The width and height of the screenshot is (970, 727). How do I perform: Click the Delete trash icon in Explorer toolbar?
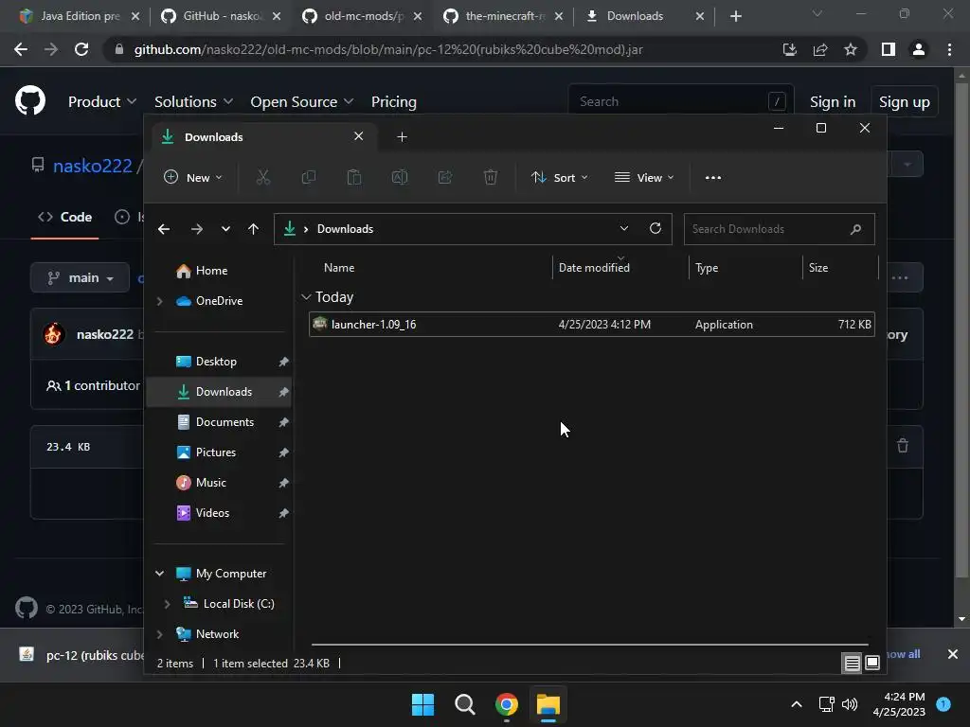pos(491,177)
